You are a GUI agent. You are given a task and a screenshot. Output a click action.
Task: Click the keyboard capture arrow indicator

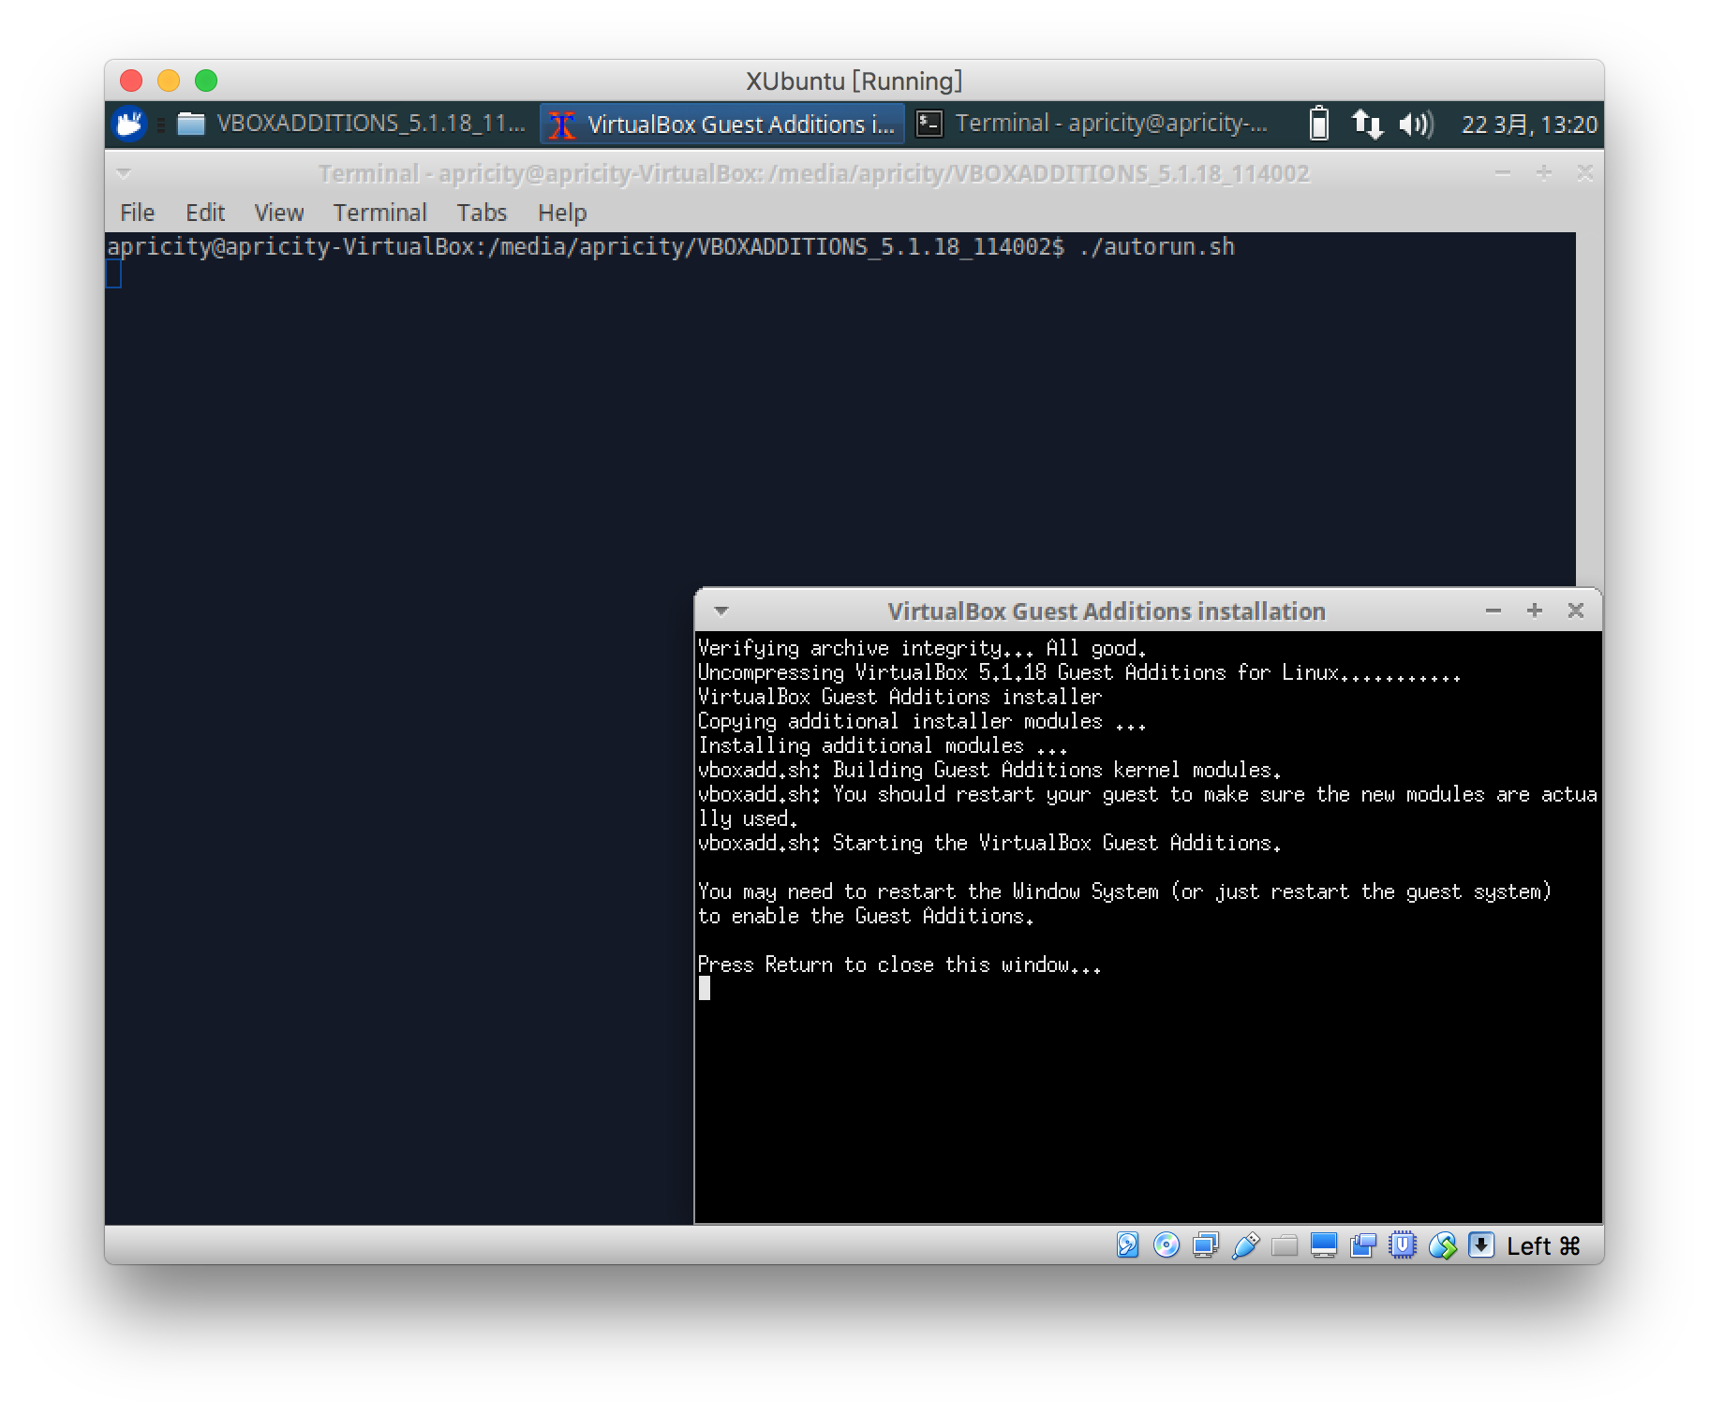[x=1481, y=1245]
